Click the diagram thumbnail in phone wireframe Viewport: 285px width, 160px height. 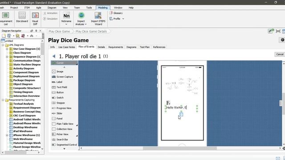[182, 86]
